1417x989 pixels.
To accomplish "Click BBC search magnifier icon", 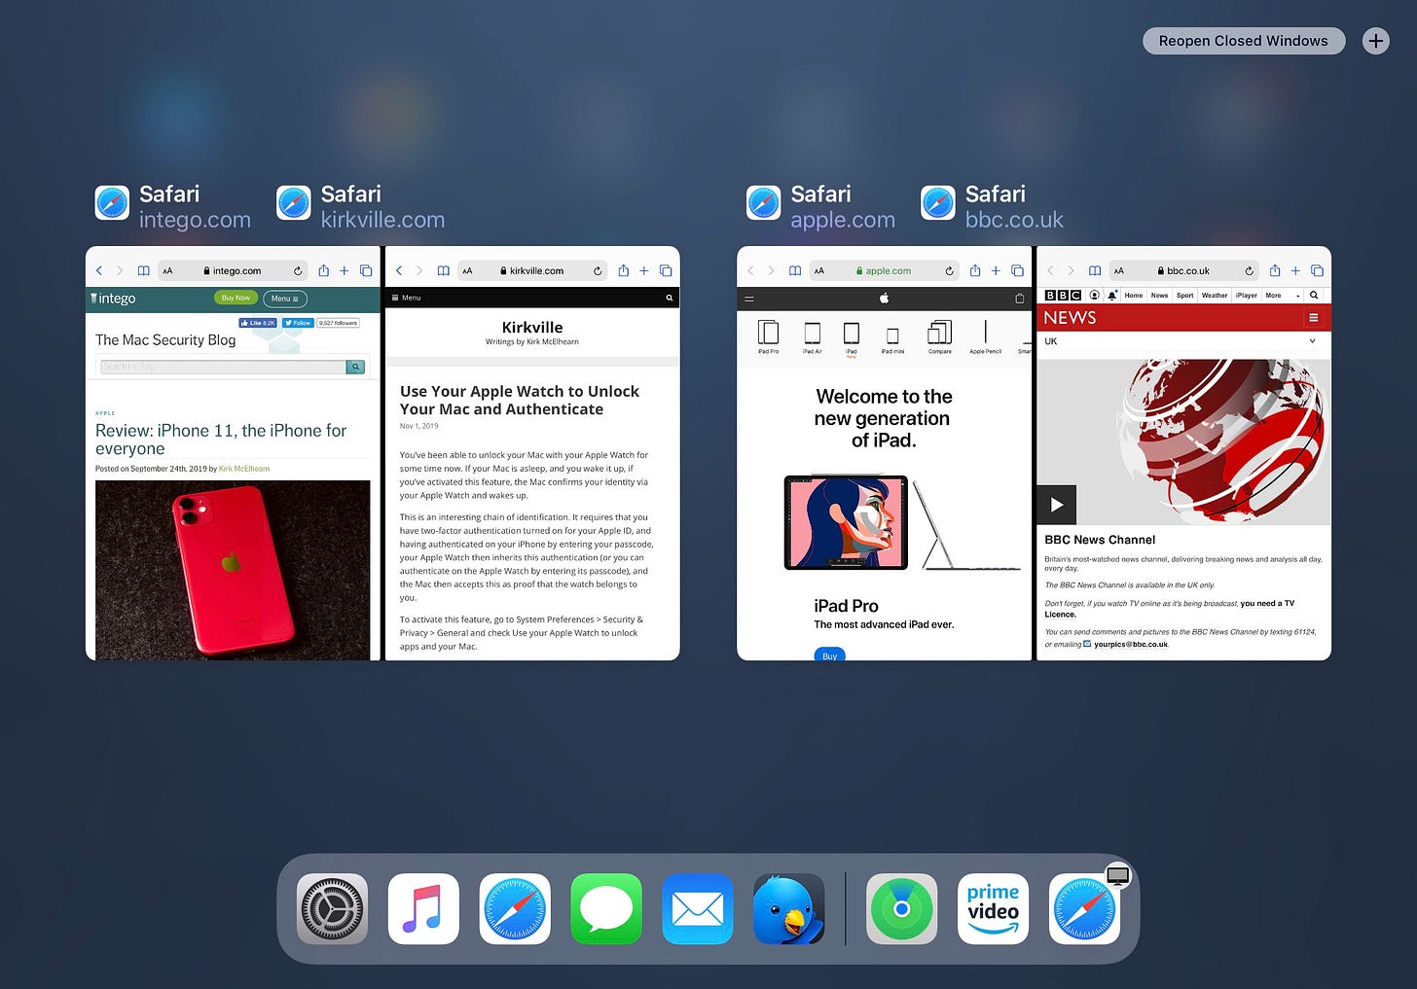I will pyautogui.click(x=1314, y=295).
